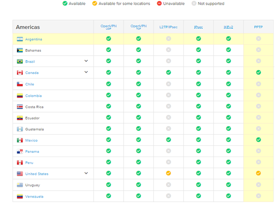Click the Ecuador flag icon

tap(20, 118)
